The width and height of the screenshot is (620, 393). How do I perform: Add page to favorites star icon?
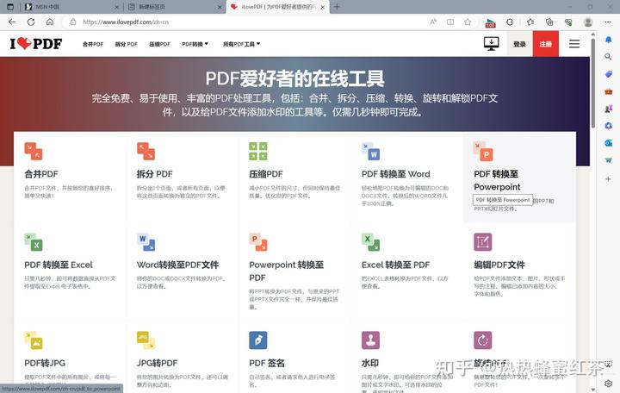pyautogui.click(x=468, y=22)
